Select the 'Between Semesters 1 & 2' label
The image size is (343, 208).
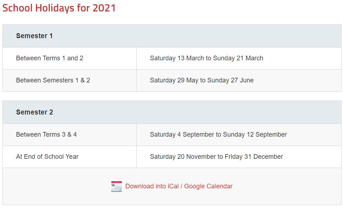tap(53, 80)
